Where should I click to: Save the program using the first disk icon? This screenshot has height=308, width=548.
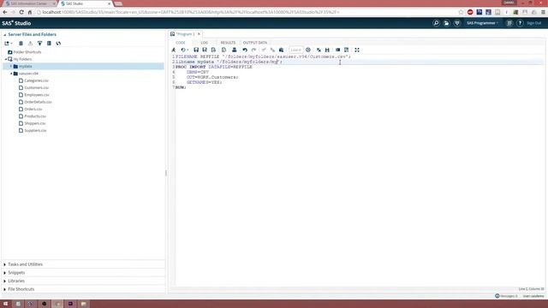pyautogui.click(x=196, y=50)
